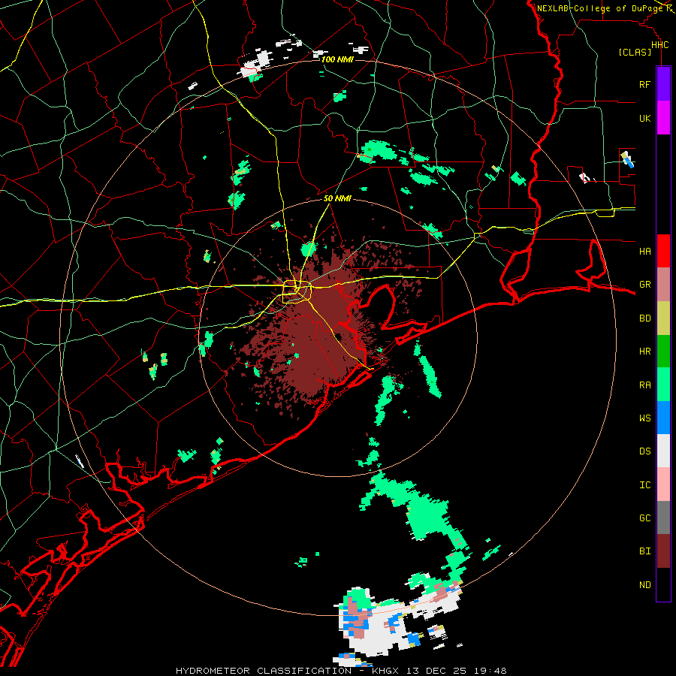
Task: Select the BD yellow legend swatch
Action: [663, 318]
